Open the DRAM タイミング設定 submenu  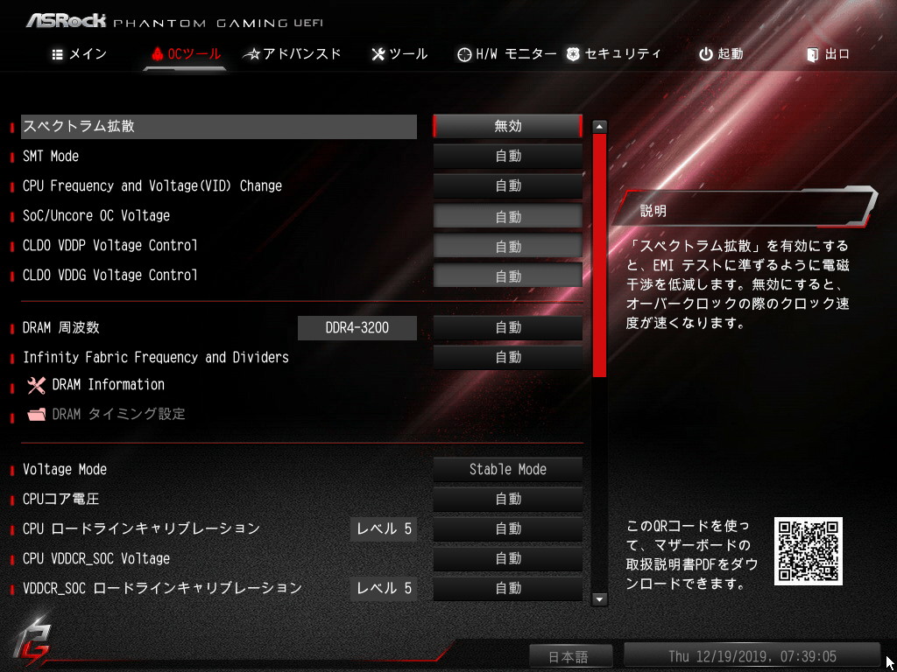click(118, 414)
